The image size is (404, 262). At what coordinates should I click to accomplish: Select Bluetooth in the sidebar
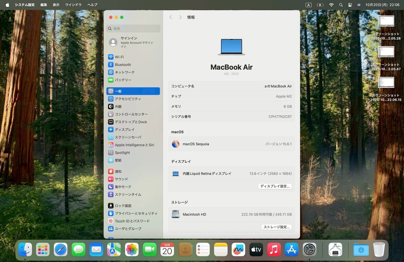click(x=122, y=64)
